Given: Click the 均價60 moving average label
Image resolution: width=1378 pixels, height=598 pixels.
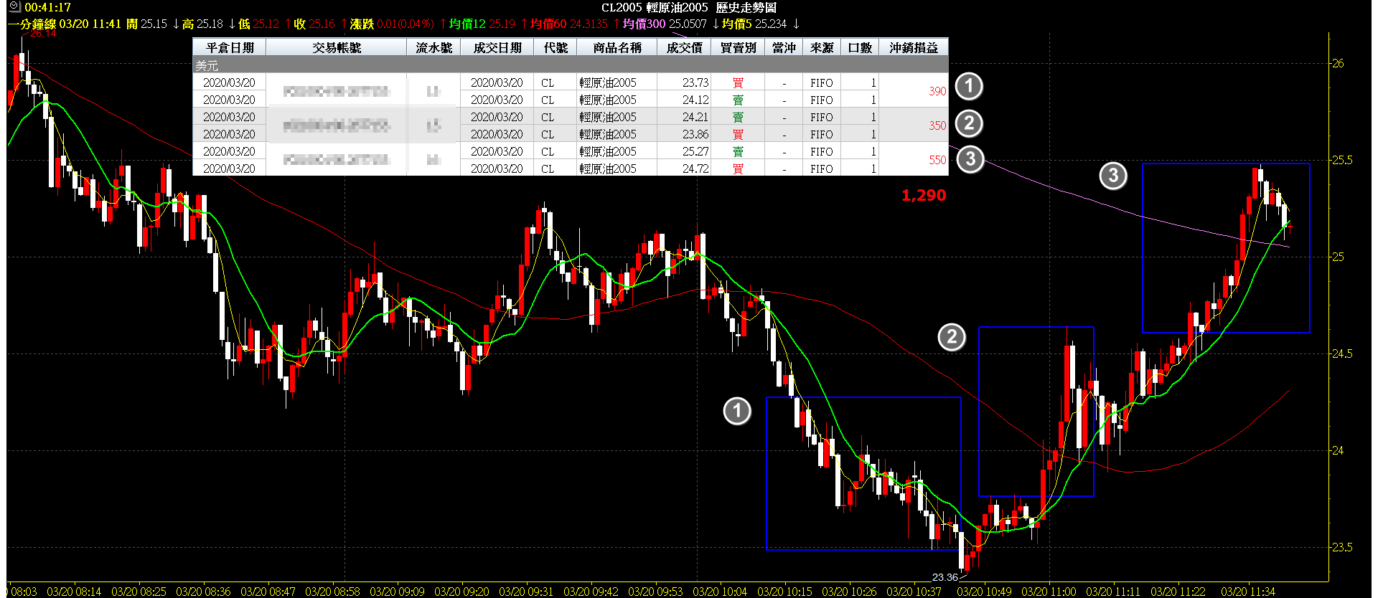Looking at the screenshot, I should 548,24.
